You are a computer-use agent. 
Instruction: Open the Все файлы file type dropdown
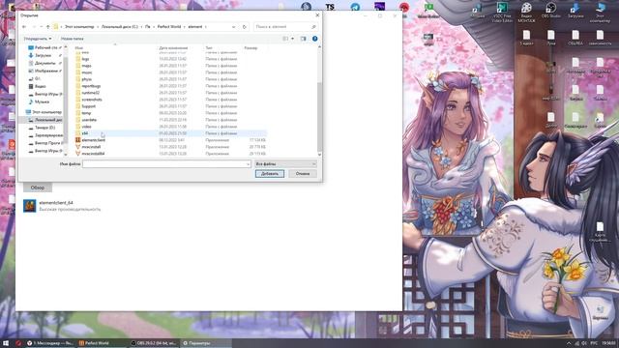[x=285, y=163]
